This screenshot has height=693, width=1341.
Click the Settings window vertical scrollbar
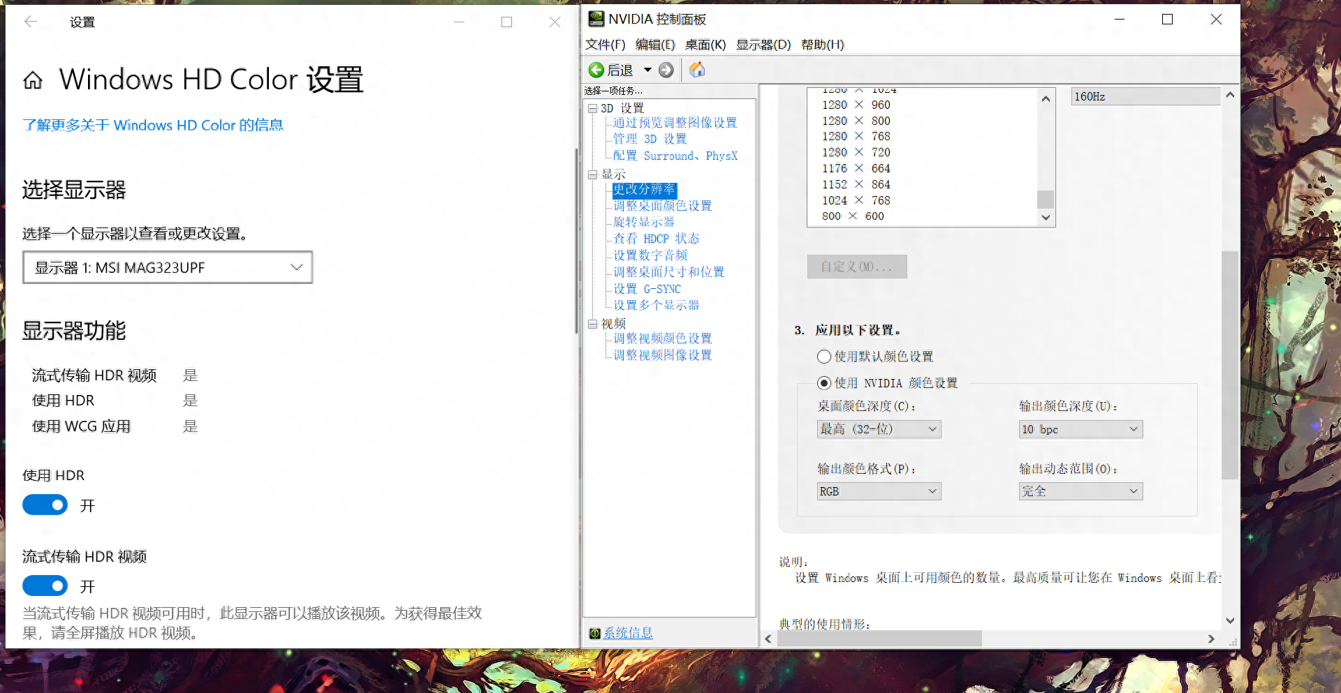tap(576, 241)
